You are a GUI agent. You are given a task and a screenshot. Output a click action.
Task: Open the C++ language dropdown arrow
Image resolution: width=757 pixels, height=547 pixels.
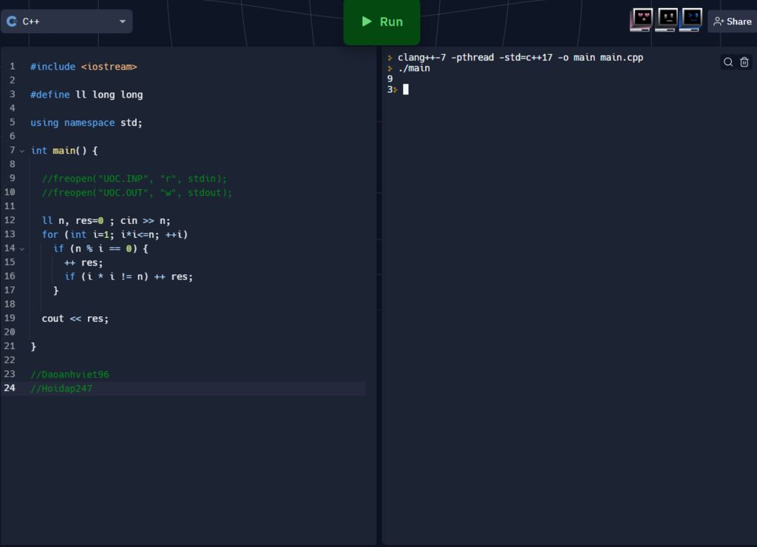tap(123, 21)
